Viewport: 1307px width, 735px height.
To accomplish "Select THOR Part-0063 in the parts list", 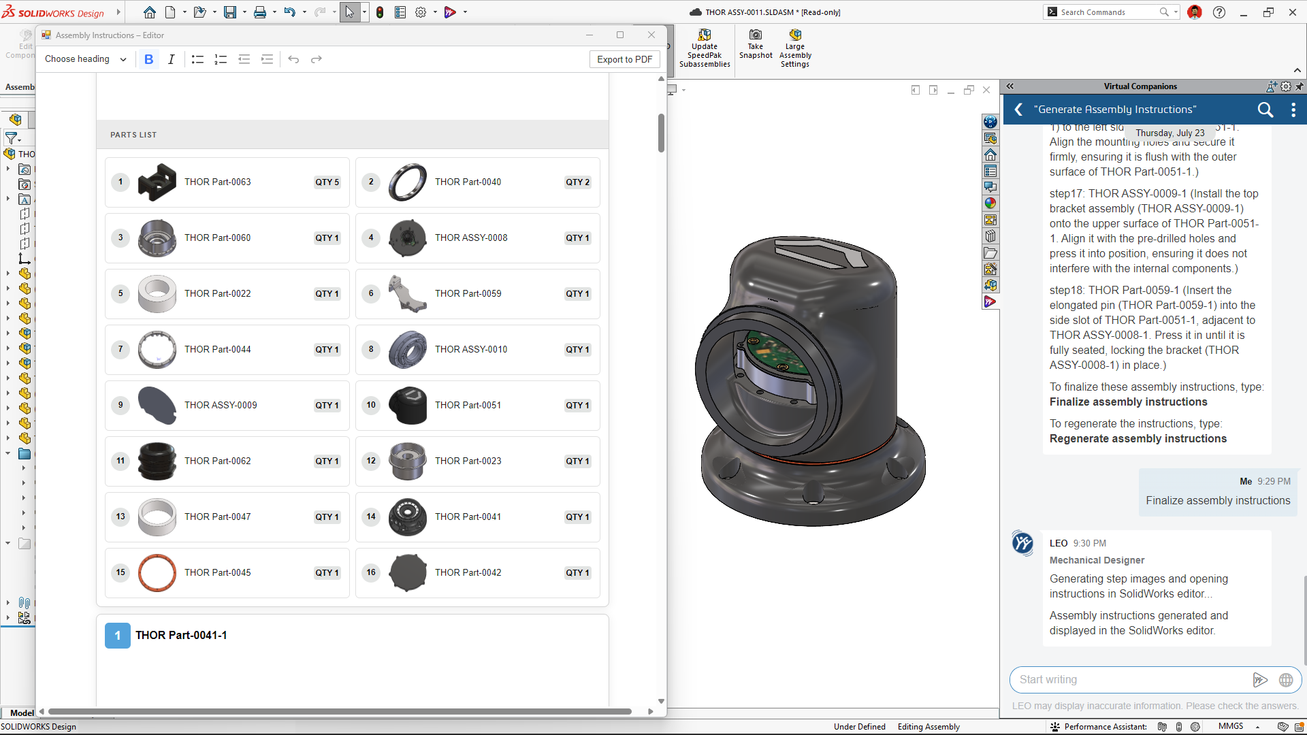I will [227, 182].
